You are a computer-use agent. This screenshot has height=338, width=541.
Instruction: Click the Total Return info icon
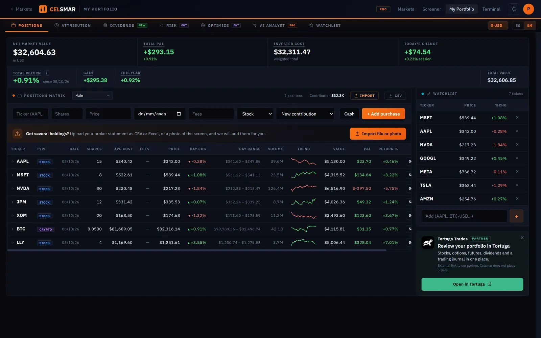[x=47, y=73]
